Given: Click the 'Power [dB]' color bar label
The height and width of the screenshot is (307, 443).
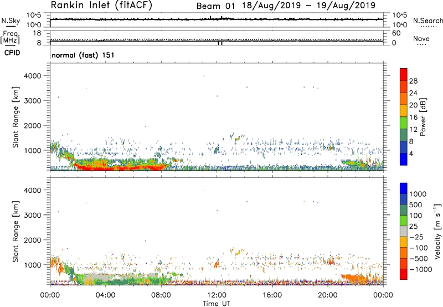Looking at the screenshot, I should point(423,117).
